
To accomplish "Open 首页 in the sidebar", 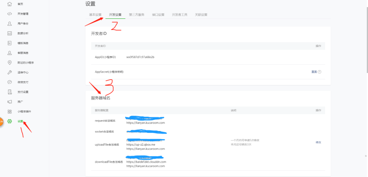I will click(x=20, y=4).
